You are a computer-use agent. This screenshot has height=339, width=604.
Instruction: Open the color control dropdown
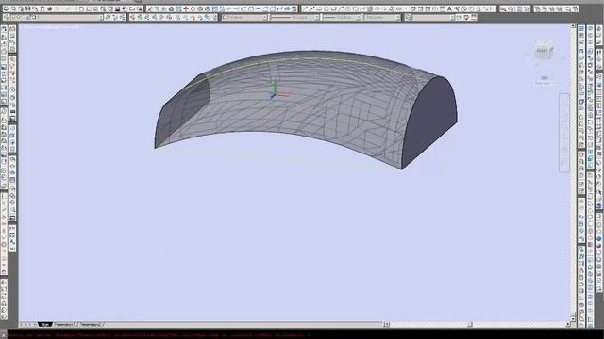coord(244,17)
